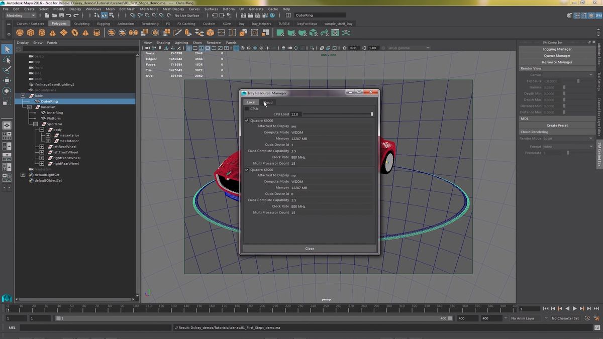Collapse the Sportscar tree node
This screenshot has width=603, height=339.
[36, 124]
